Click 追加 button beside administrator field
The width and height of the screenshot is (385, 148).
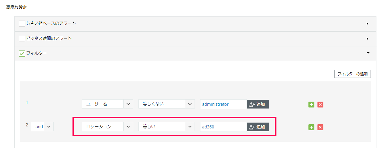point(258,104)
